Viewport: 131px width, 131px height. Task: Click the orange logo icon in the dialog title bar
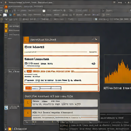point(26,40)
